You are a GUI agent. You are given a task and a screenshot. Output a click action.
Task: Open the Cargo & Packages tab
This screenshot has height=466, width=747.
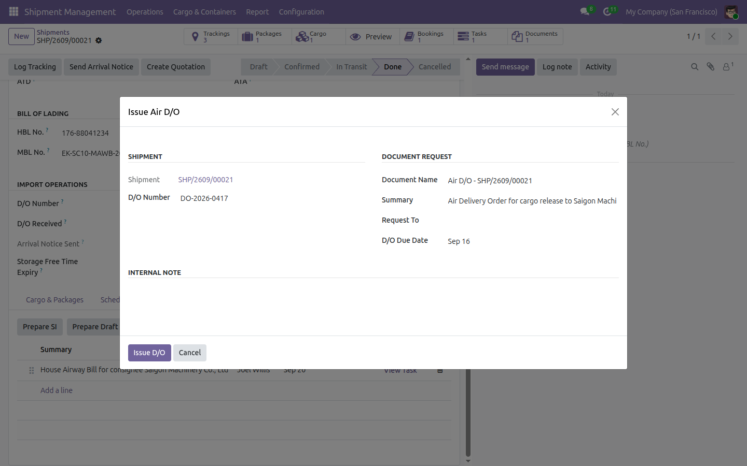54,300
